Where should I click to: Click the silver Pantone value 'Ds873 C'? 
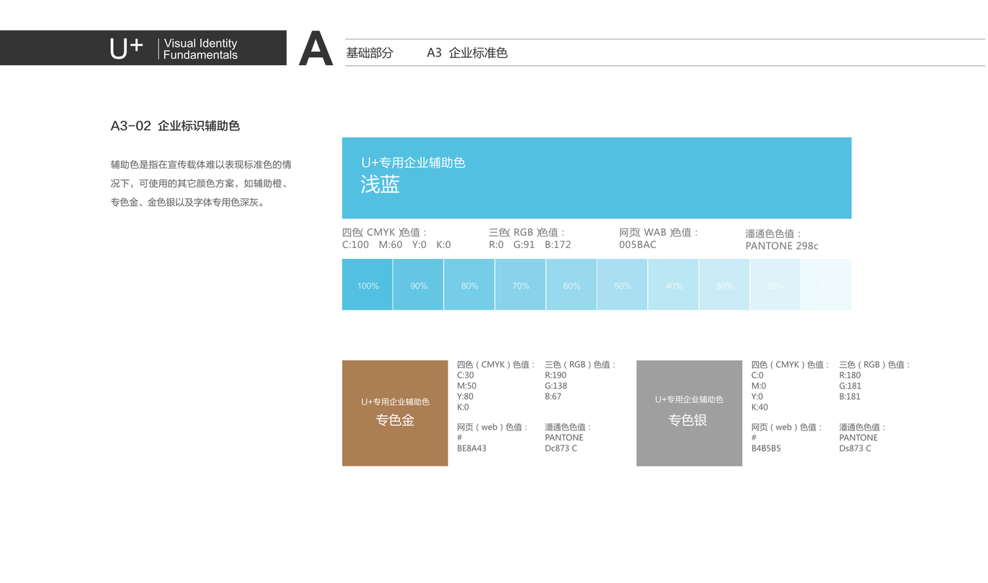point(855,448)
